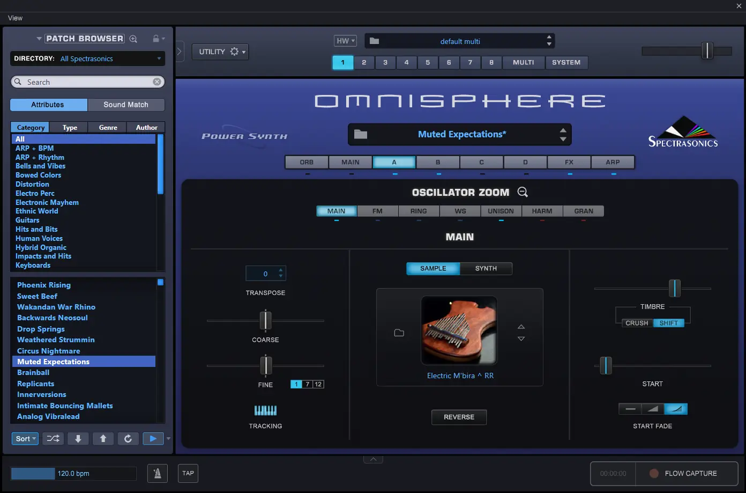This screenshot has height=493, width=746.
Task: Open the View menu
Action: 15,18
